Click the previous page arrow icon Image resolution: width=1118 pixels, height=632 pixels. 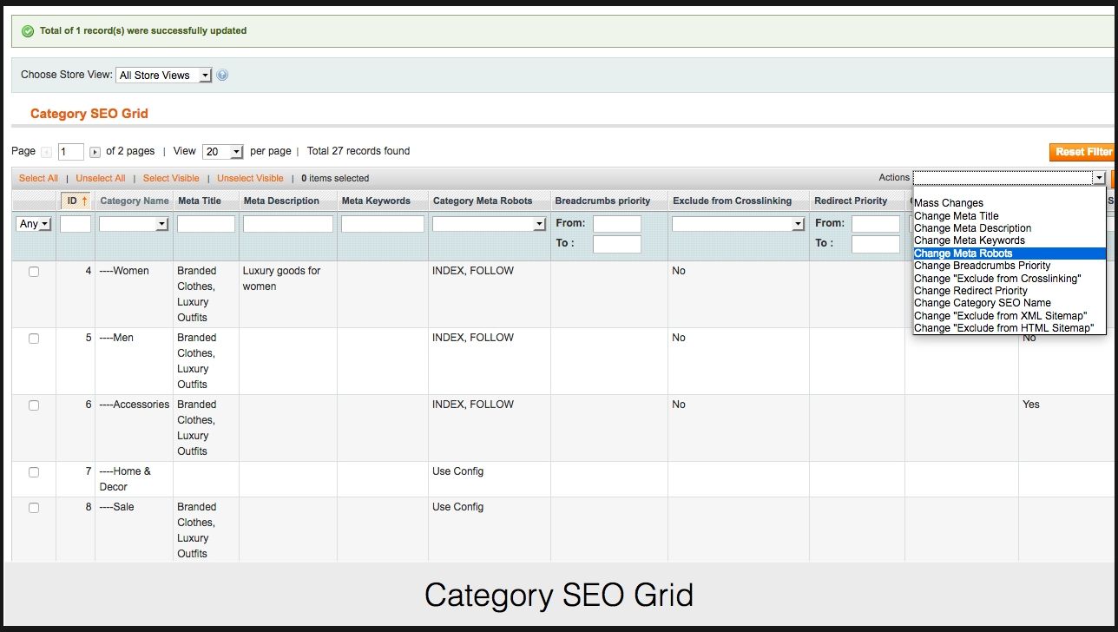(47, 152)
